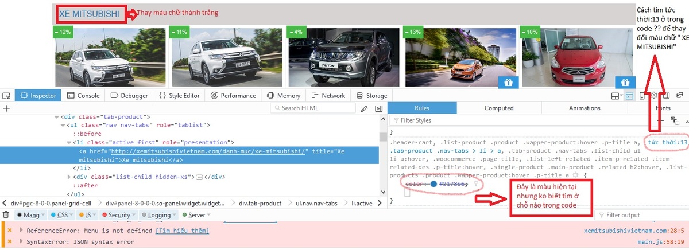The width and height of the screenshot is (689, 250).
Task: Select the Animations sidebar tab
Action: (x=585, y=108)
